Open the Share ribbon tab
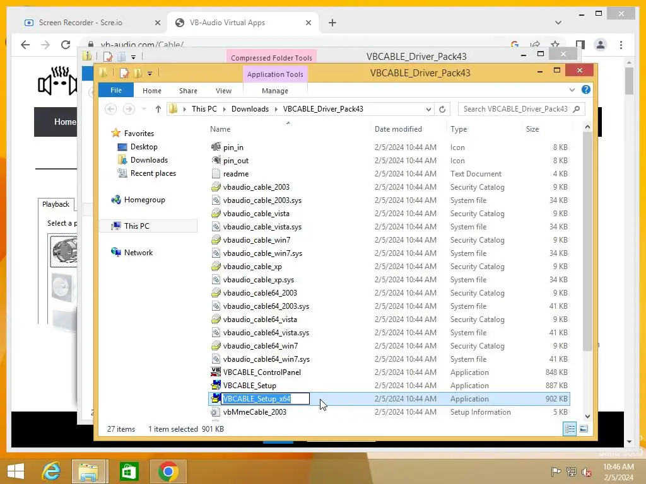 point(188,91)
